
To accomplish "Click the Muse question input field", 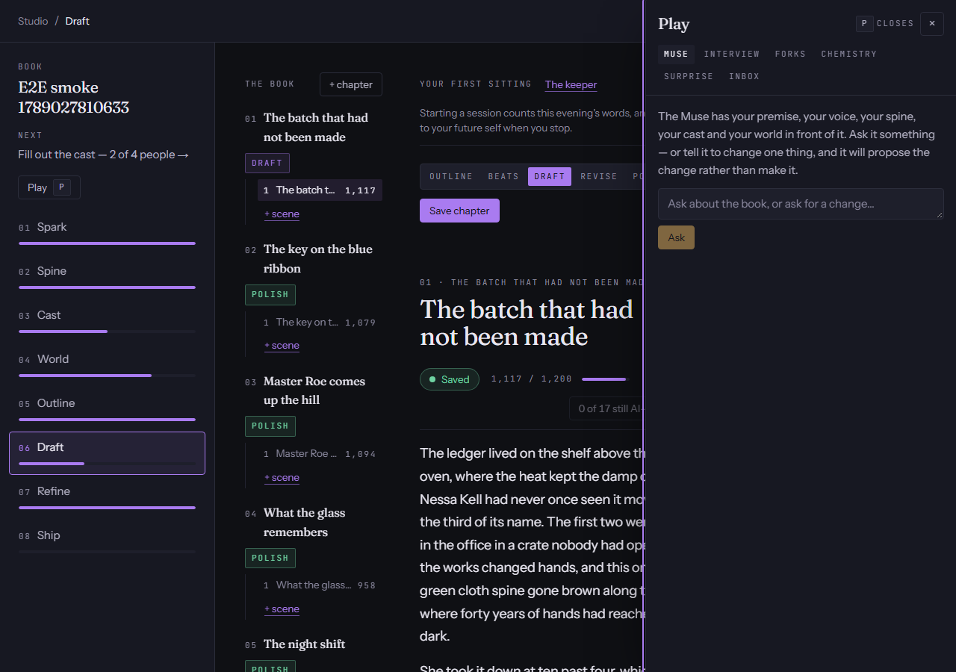I will 801,204.
